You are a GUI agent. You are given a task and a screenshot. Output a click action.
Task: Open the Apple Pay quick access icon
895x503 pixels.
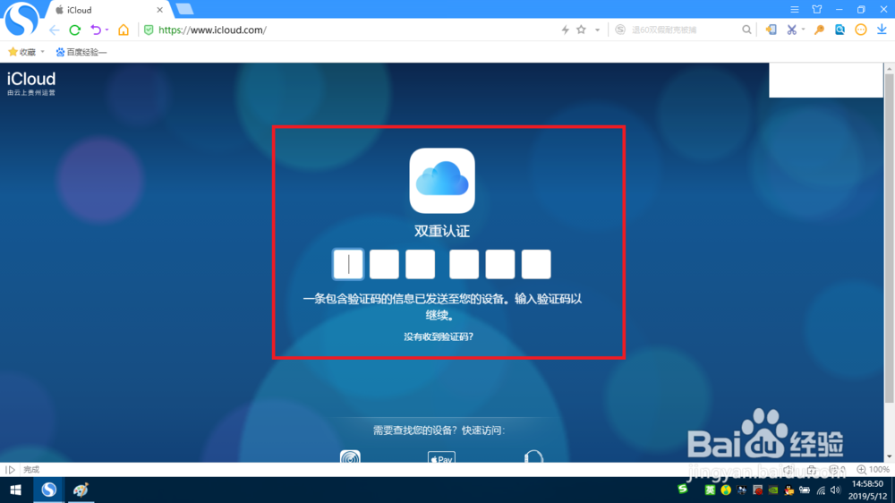click(x=441, y=456)
